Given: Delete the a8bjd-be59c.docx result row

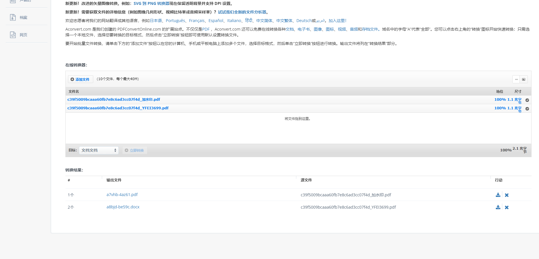Looking at the screenshot, I should (507, 207).
